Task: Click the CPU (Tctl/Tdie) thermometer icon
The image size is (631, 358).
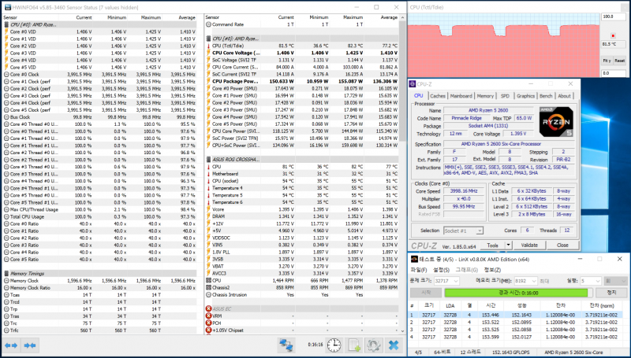Action: pos(208,46)
